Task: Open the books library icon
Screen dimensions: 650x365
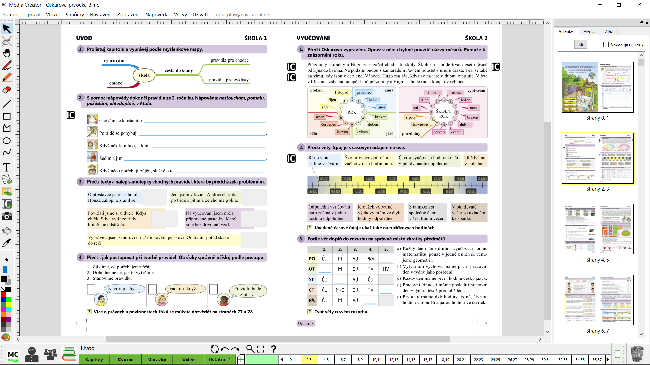Action: [x=69, y=354]
